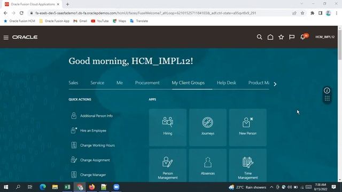This screenshot has height=192, width=342.
Task: Click the Change Working Hours icon
Action: 74,145
